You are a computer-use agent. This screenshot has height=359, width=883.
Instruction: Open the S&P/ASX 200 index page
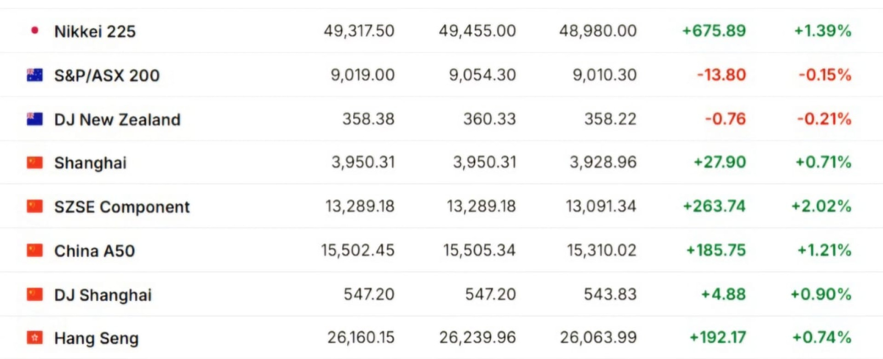(x=107, y=75)
